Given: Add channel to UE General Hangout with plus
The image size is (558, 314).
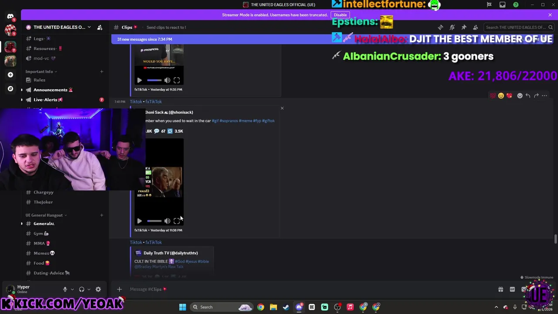Looking at the screenshot, I should click(x=102, y=215).
